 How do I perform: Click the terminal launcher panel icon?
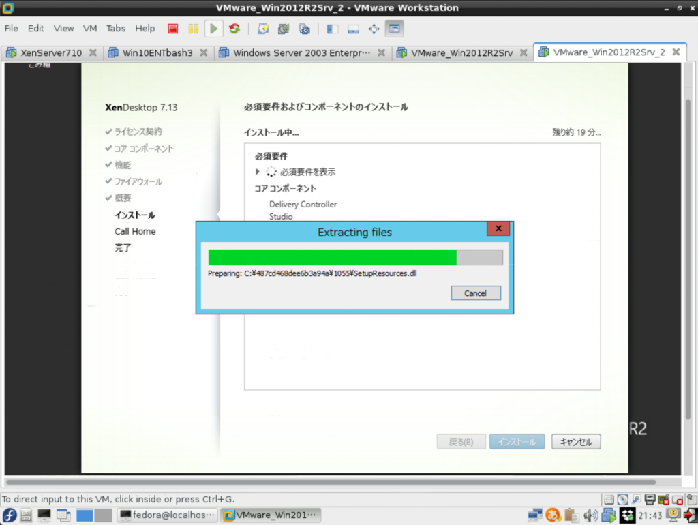(x=44, y=515)
